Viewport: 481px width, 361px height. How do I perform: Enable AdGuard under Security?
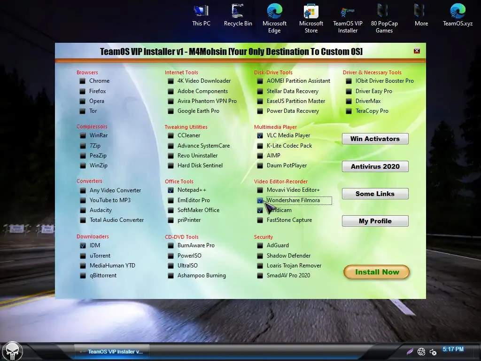[x=260, y=245]
